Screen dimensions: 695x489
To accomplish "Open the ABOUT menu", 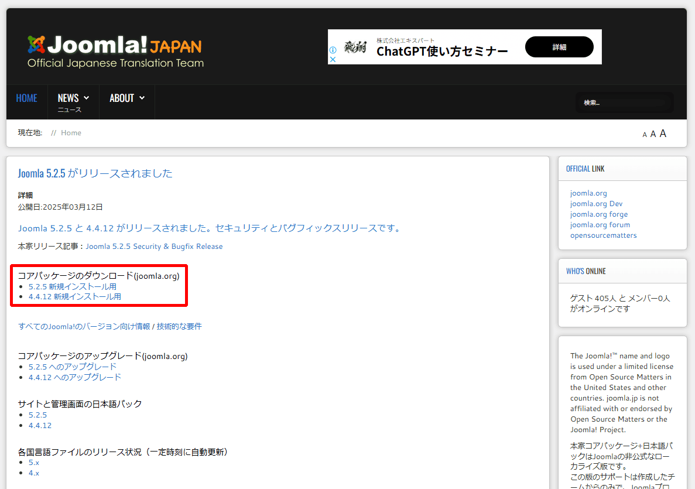I will (x=122, y=98).
